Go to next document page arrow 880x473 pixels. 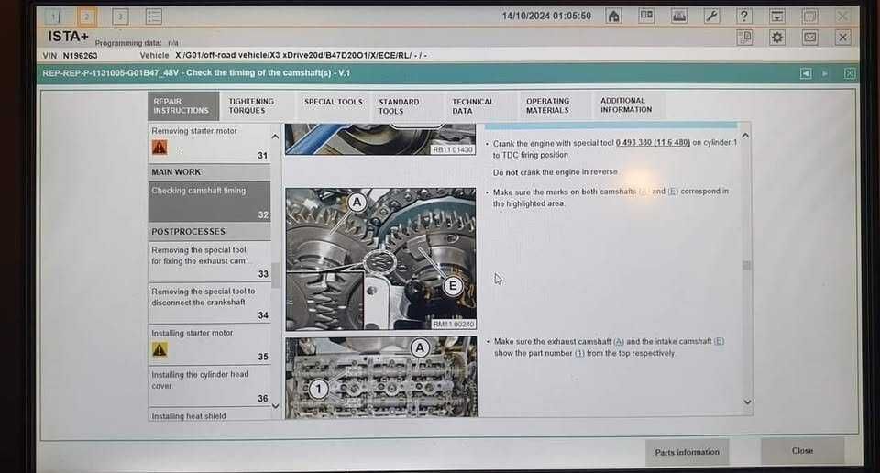click(825, 73)
